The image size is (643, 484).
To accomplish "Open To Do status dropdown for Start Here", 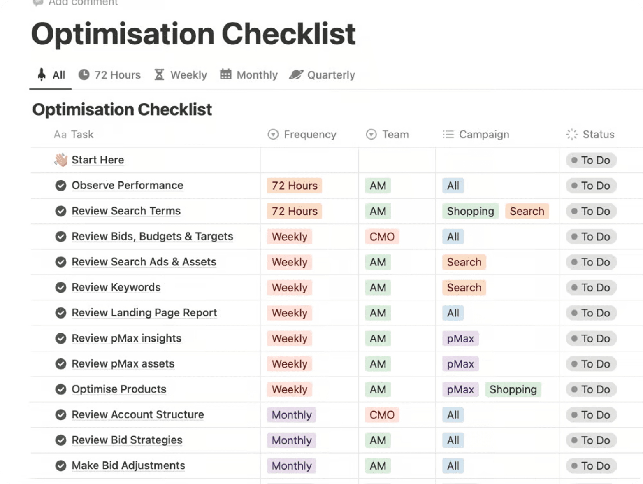I will click(x=591, y=160).
